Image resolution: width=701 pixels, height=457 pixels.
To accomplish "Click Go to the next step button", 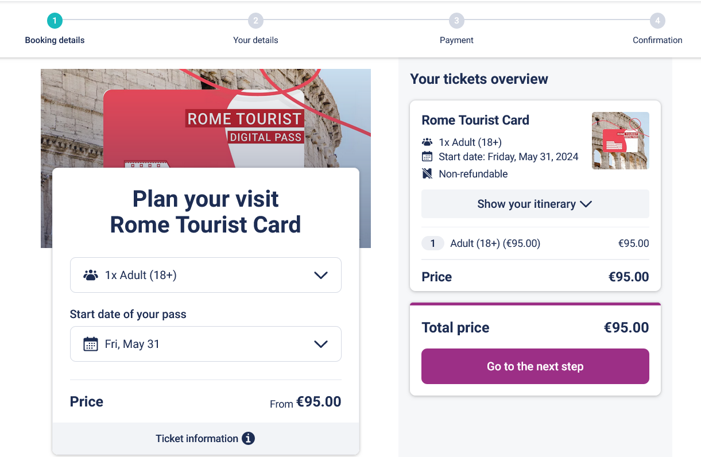I will 535,366.
